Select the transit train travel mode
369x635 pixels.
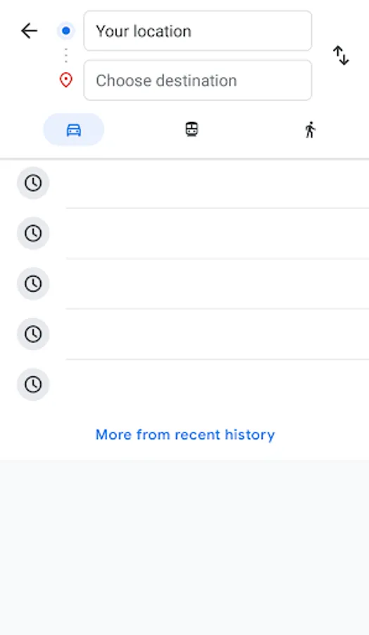(x=192, y=130)
